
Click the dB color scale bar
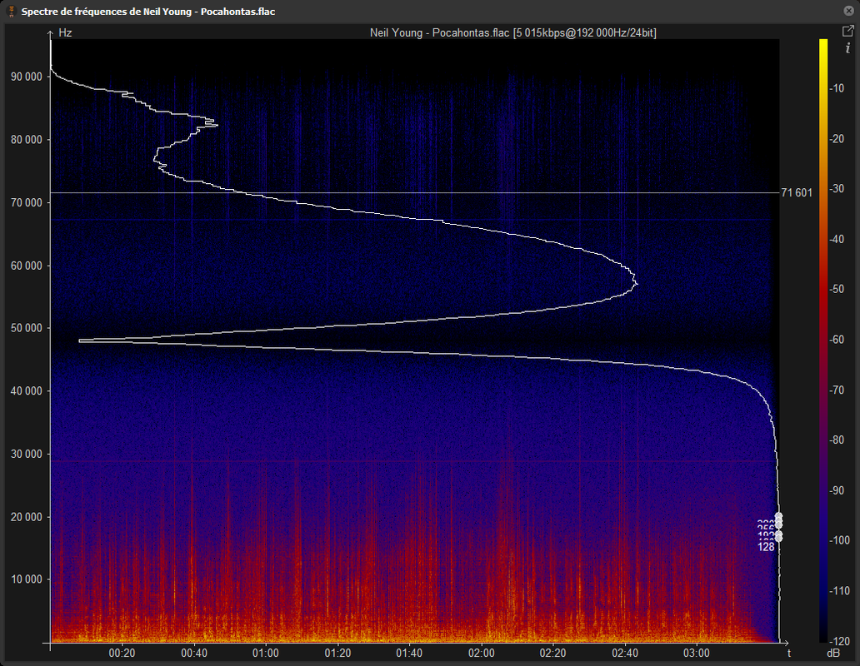pos(823,340)
